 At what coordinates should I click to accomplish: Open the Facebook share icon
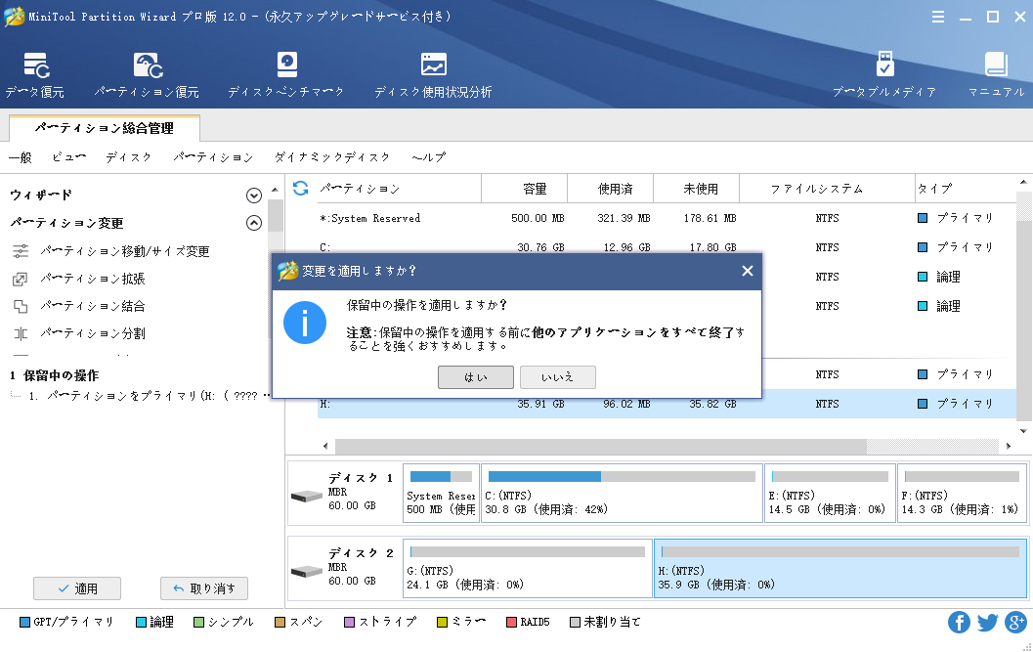[960, 623]
